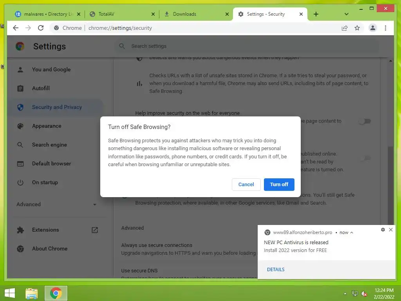Close the Downloads tab

[227, 14]
